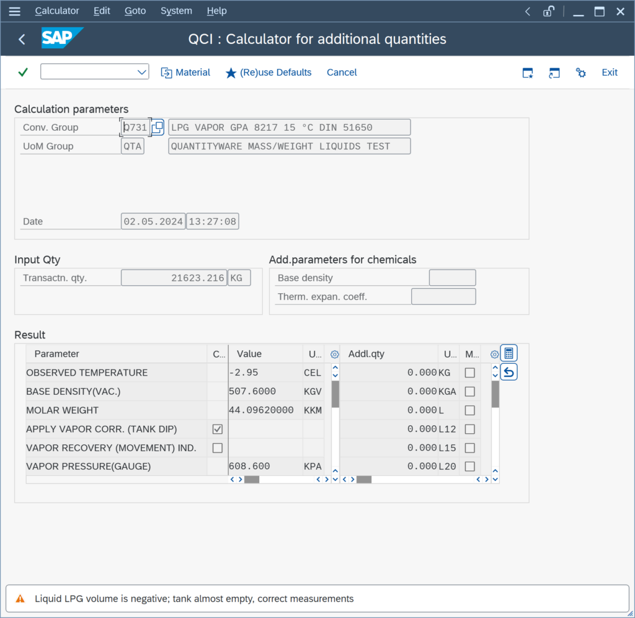The image size is (635, 618).
Task: Open the System menu
Action: (176, 11)
